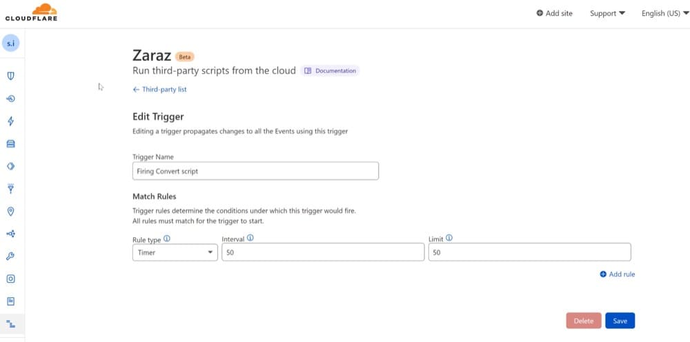Click the Cloudflare logo
Image resolution: width=690 pixels, height=342 pixels.
(x=31, y=12)
